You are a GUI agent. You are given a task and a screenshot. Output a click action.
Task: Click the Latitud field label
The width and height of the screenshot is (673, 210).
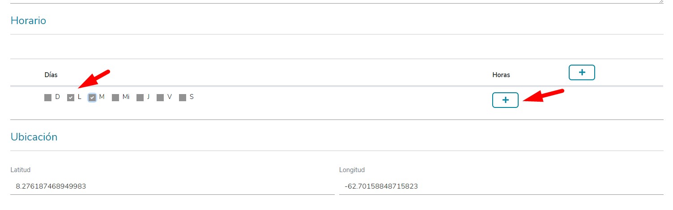coord(20,170)
